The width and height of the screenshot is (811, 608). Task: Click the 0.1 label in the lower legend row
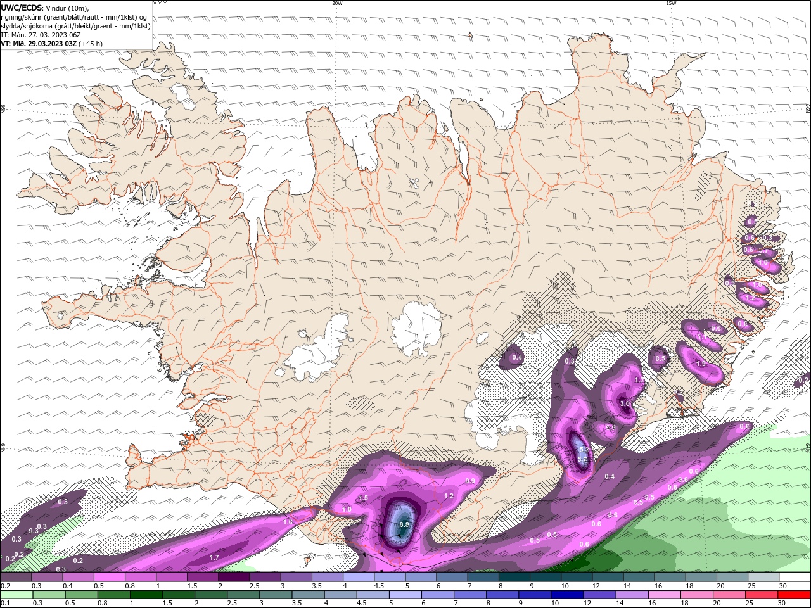point(5,604)
